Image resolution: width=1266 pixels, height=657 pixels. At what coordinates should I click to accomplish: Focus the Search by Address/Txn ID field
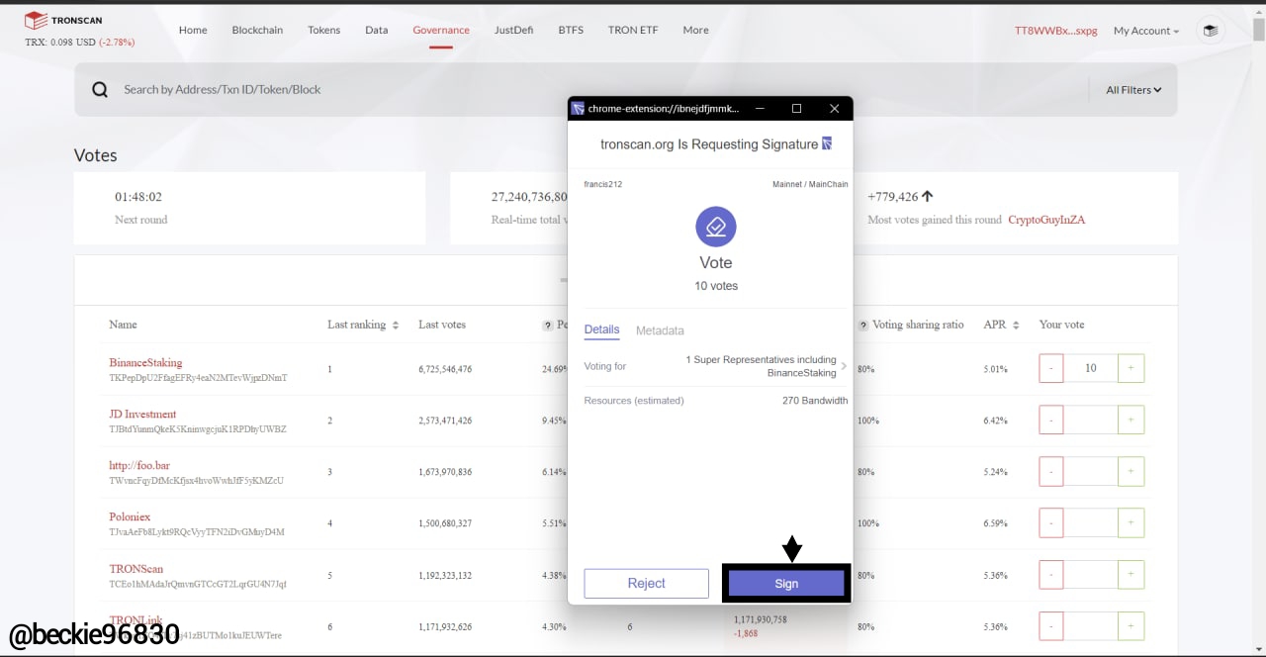(x=593, y=90)
